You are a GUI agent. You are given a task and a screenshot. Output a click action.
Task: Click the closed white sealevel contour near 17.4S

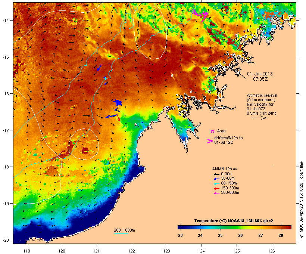click(84, 144)
